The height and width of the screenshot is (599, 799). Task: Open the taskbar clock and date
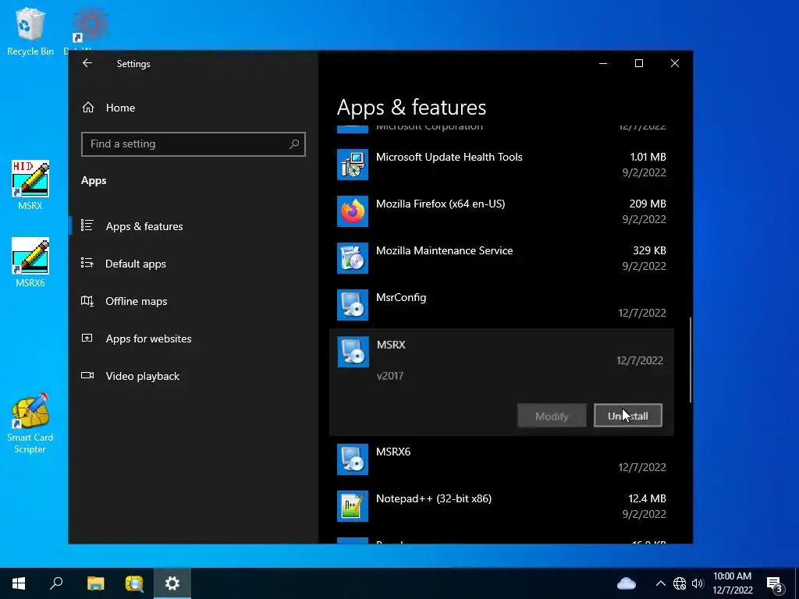[x=732, y=583]
